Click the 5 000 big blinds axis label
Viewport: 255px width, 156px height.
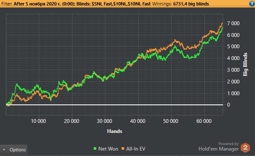(x=233, y=47)
